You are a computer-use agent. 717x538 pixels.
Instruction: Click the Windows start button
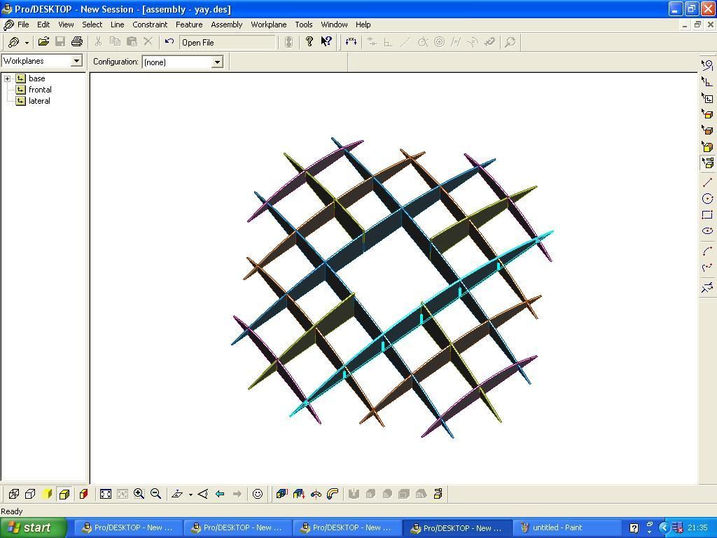[x=34, y=527]
